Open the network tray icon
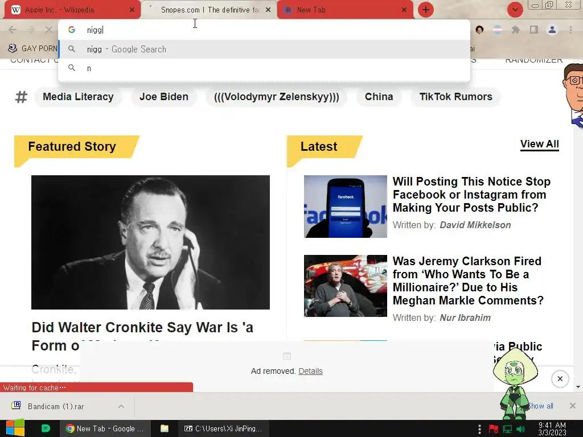583x437 pixels. pyautogui.click(x=507, y=429)
